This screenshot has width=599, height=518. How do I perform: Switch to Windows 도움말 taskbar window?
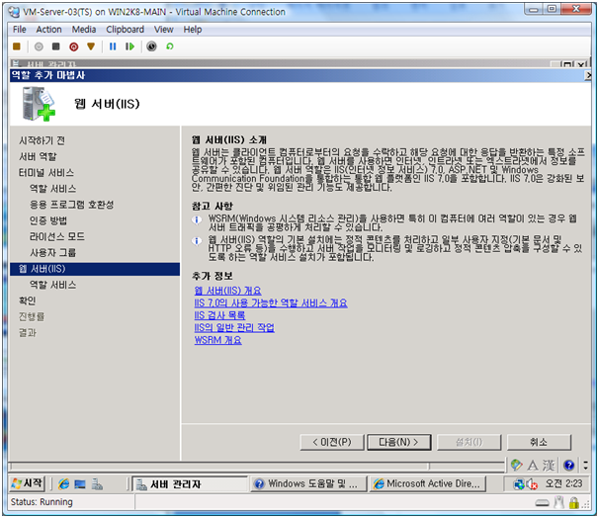click(x=308, y=484)
